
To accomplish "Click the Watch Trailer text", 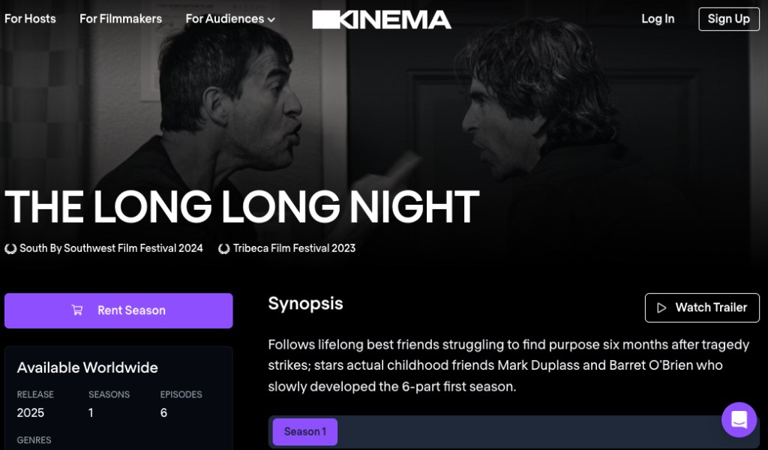I will point(711,307).
